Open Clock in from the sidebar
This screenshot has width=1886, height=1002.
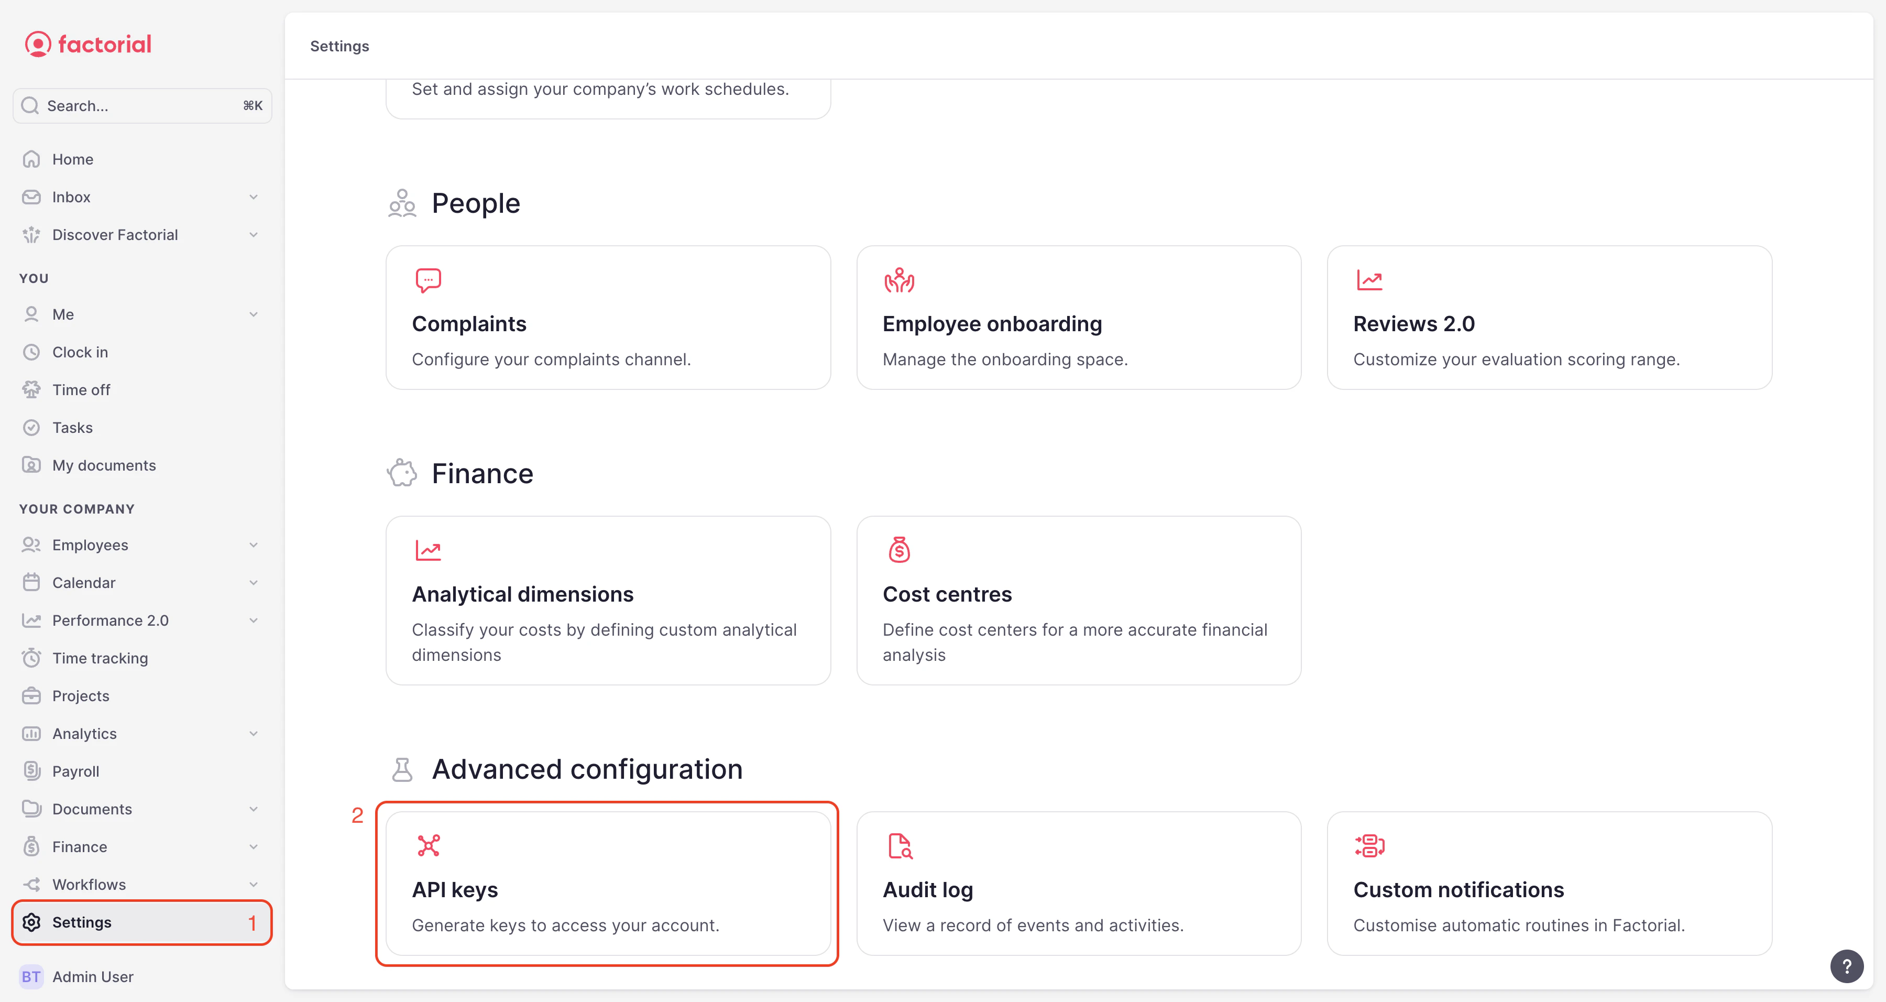(80, 352)
